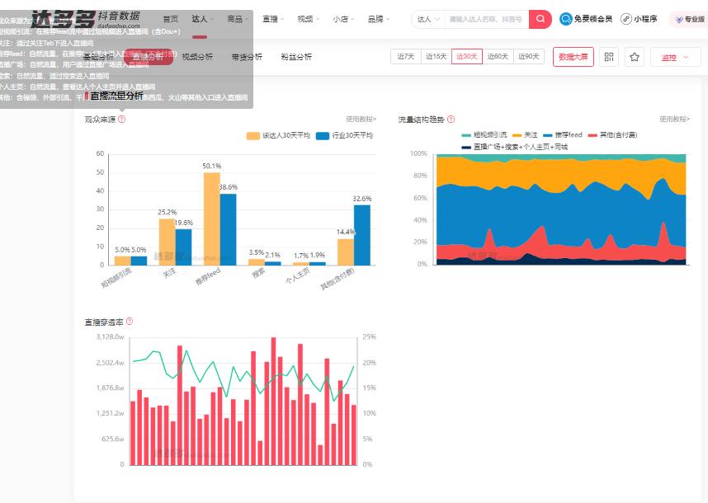Open the 达人 search category dropdown
This screenshot has width=708, height=503.
(x=426, y=18)
